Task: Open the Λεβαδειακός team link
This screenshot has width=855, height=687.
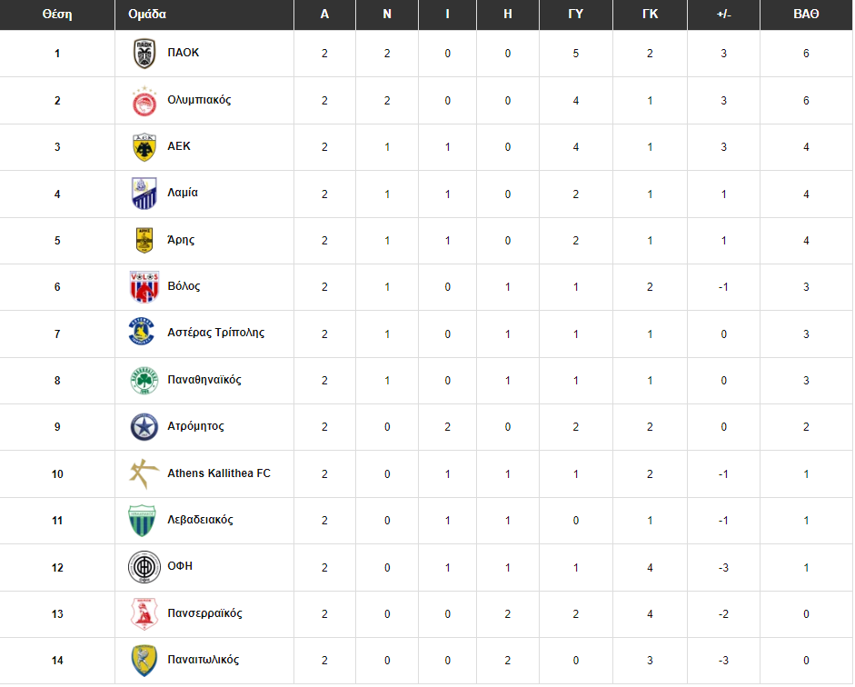Action: 200,520
